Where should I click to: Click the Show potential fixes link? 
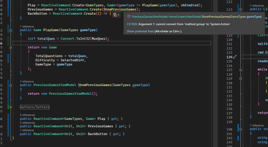(140, 31)
